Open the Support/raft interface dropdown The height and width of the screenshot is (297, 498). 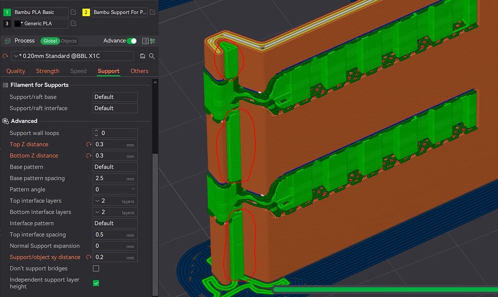coord(115,108)
